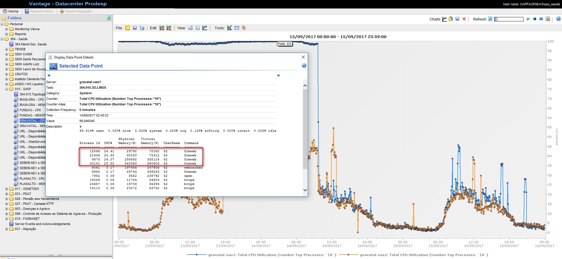Click the refresh interval progress slider
The height and width of the screenshot is (259, 562).
coord(509,19)
